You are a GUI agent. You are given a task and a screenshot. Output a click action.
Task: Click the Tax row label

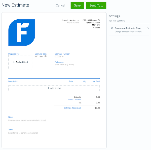[80, 103]
